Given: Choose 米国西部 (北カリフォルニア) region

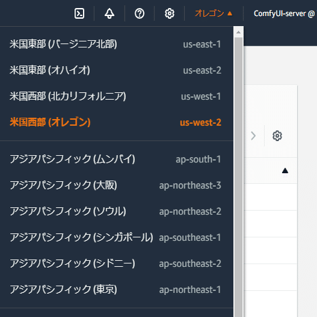Looking at the screenshot, I should 115,96.
